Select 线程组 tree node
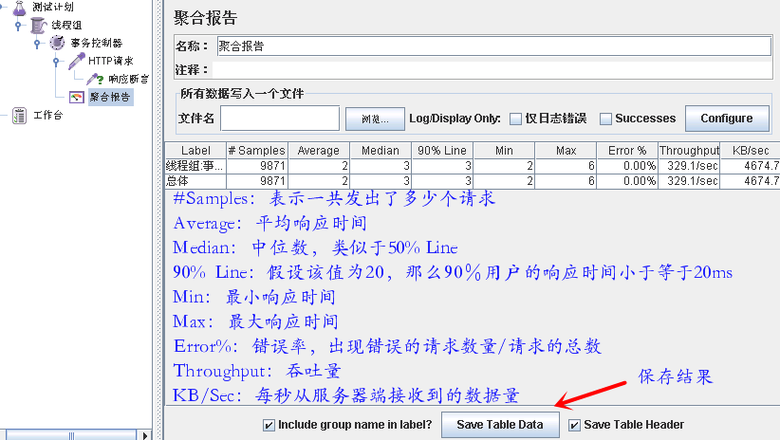 tap(66, 25)
